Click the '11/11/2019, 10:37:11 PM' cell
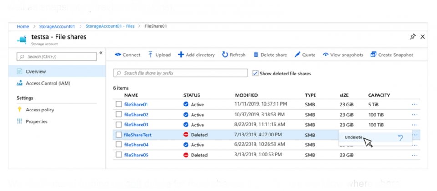The width and height of the screenshot is (437, 191). coord(261,104)
